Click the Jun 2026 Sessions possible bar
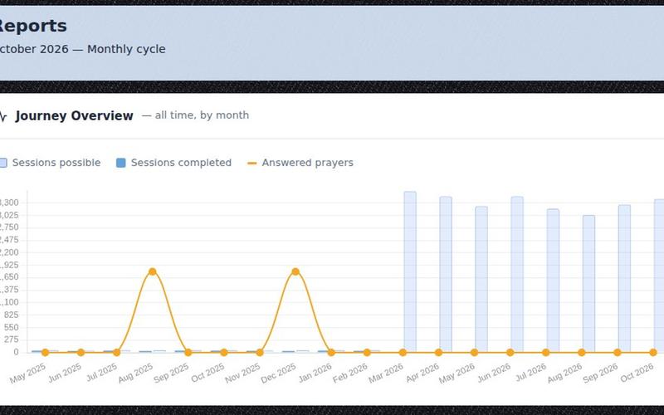Screen dimensions: 664x415 pyautogui.click(x=517, y=274)
